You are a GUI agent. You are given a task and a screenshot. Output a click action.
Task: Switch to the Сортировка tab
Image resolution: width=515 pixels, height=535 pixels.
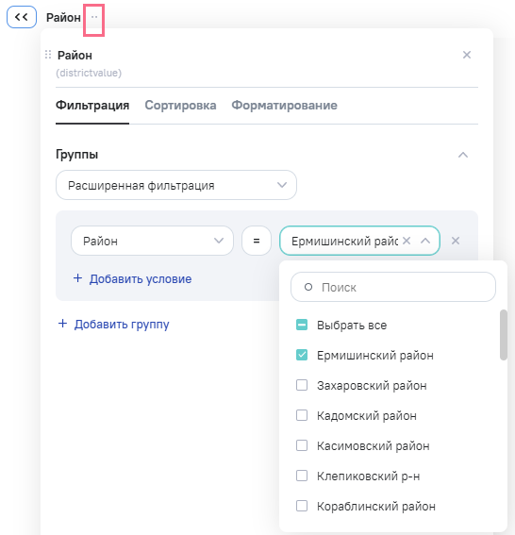tap(180, 105)
